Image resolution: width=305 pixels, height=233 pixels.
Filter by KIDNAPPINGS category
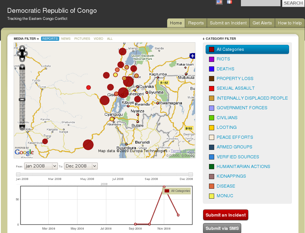[231, 176]
